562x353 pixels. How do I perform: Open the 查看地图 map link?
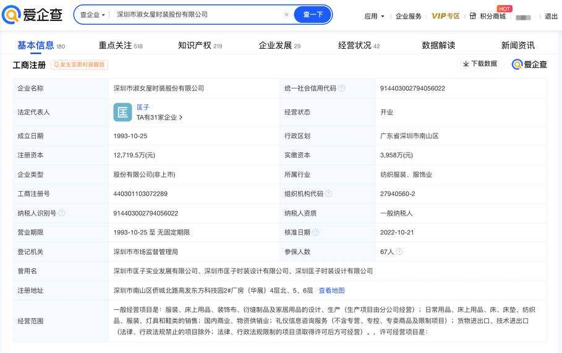pyautogui.click(x=331, y=291)
